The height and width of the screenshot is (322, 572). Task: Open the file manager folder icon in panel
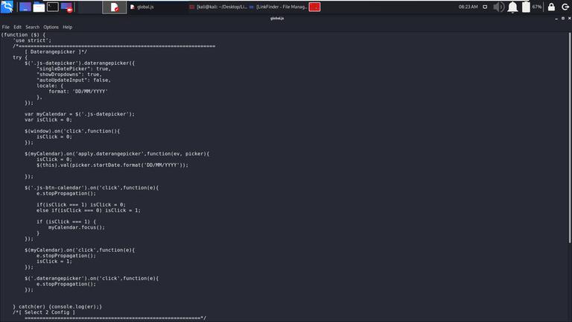39,7
